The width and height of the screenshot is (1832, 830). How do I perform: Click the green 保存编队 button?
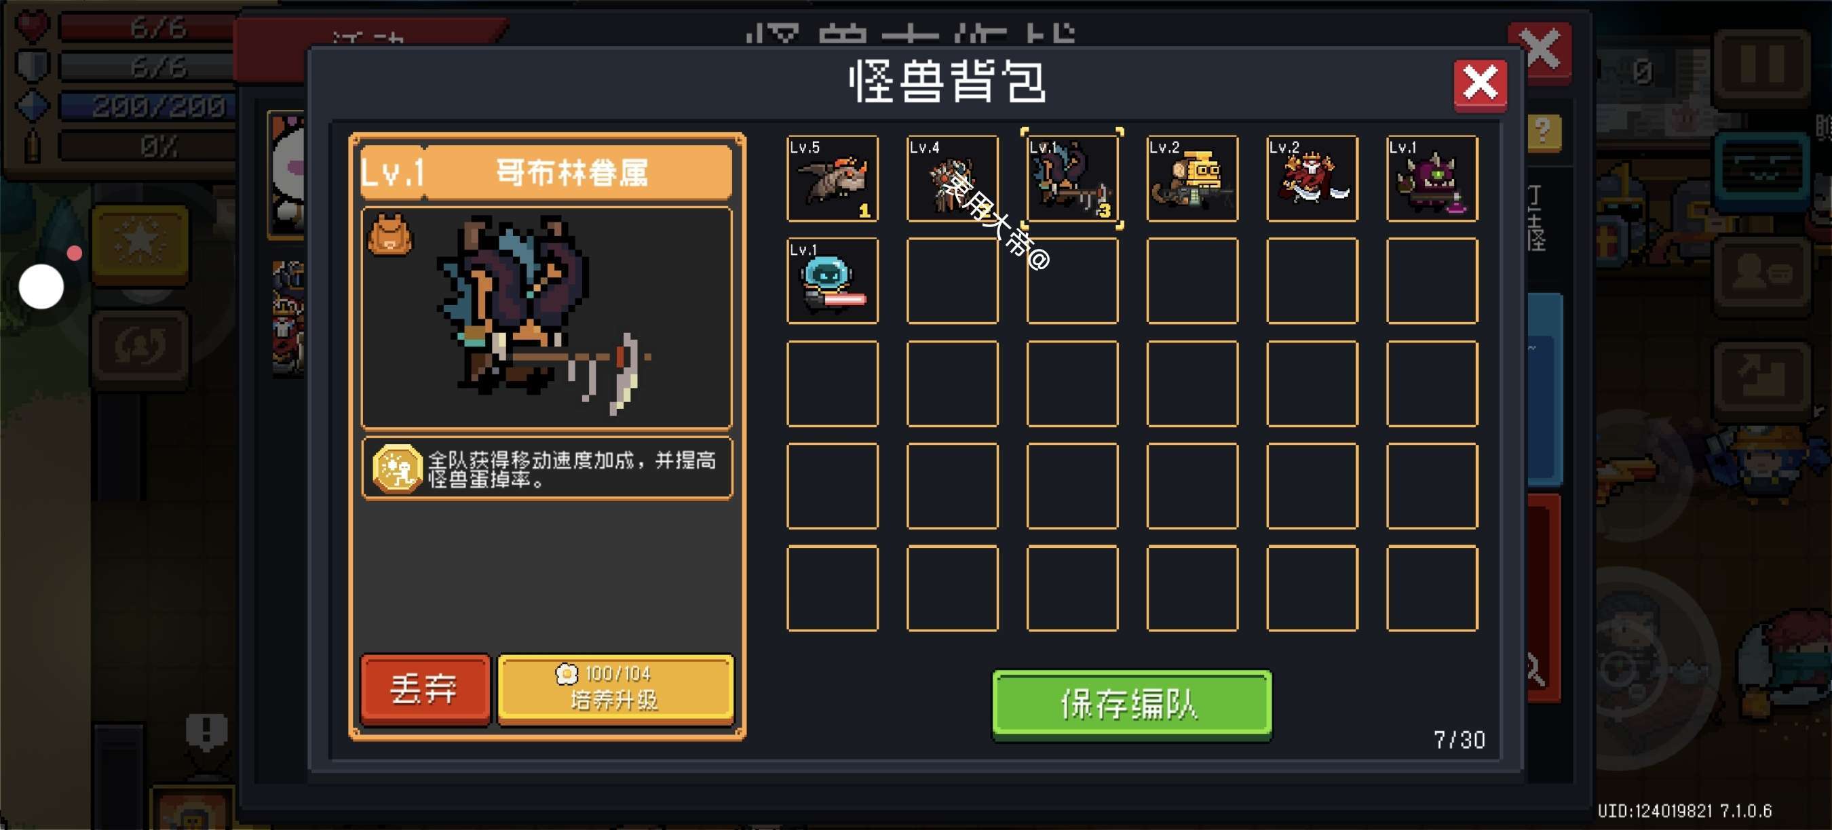click(1132, 705)
